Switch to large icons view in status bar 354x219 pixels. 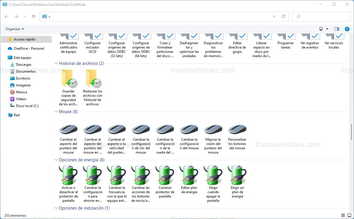click(349, 215)
